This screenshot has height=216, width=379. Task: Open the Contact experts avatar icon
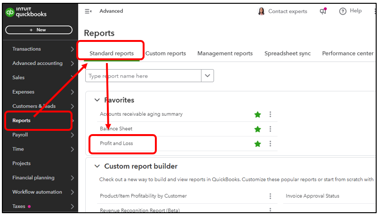pyautogui.click(x=261, y=11)
